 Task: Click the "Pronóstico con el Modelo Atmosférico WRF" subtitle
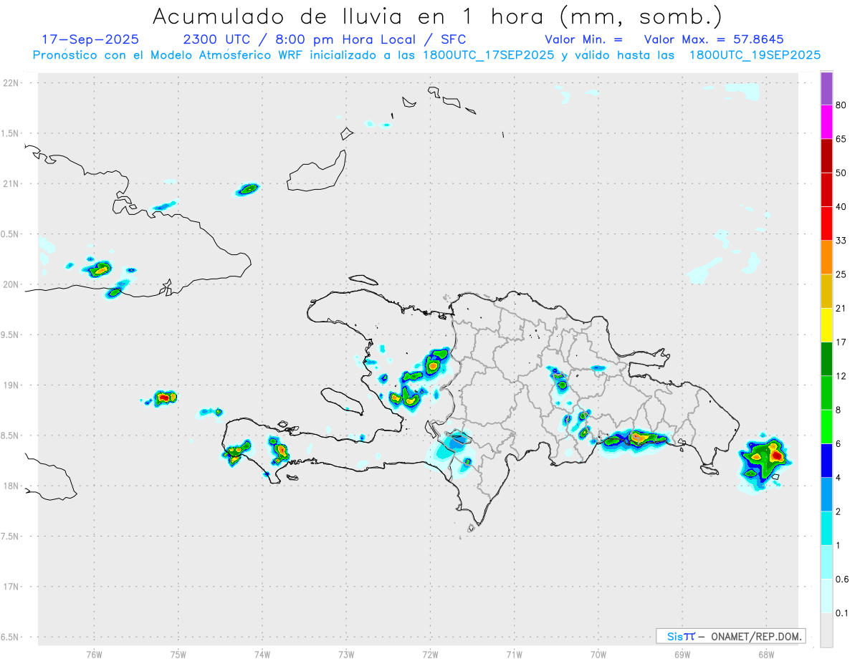click(169, 54)
